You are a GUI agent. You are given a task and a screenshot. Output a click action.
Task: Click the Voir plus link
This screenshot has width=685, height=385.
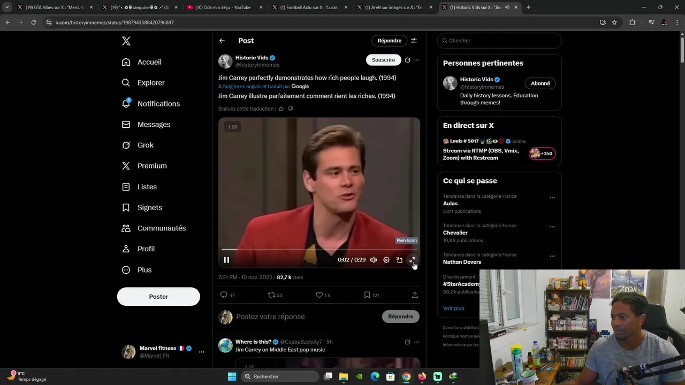(x=453, y=308)
